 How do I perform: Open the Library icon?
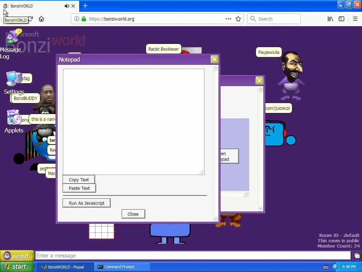coord(330,19)
